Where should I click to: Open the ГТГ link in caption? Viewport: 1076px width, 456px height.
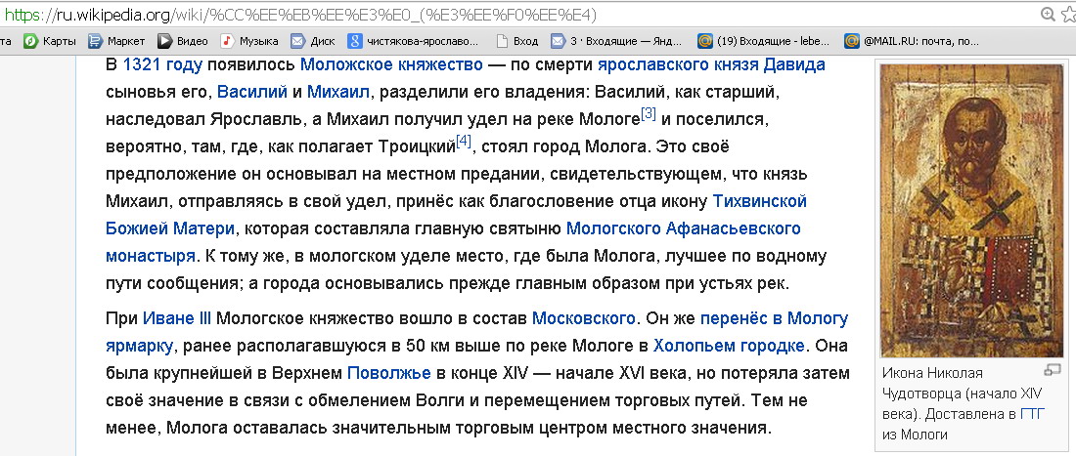(x=1033, y=414)
